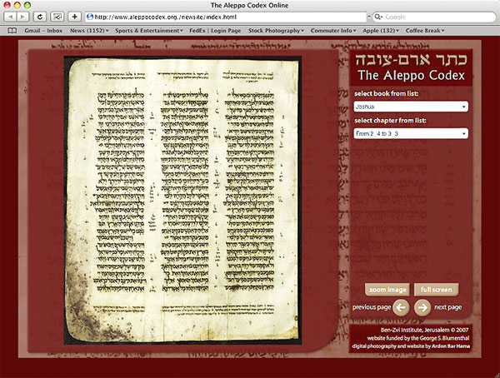
Task: Click 'website funded by the George S. Blumenthal' text
Action: click(x=418, y=338)
